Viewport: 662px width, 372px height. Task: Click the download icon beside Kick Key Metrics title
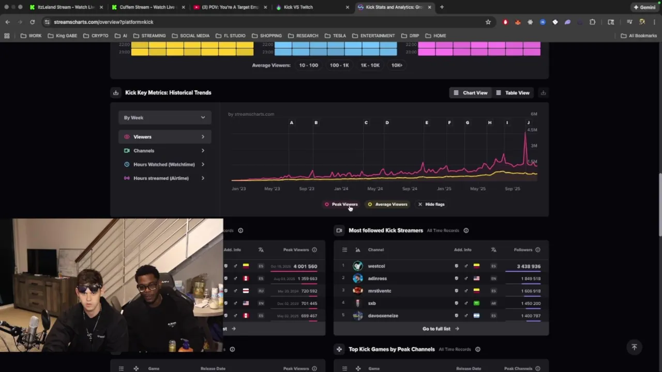pyautogui.click(x=116, y=93)
